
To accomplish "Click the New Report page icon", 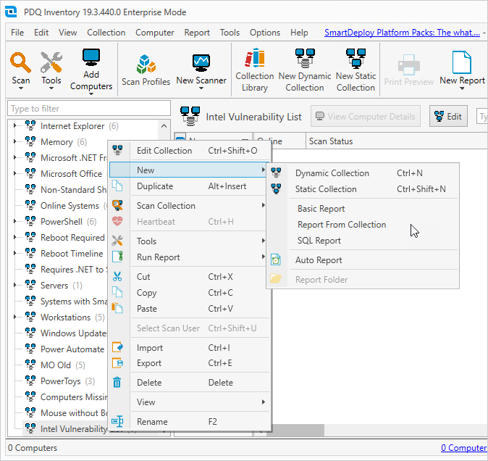I will point(462,62).
